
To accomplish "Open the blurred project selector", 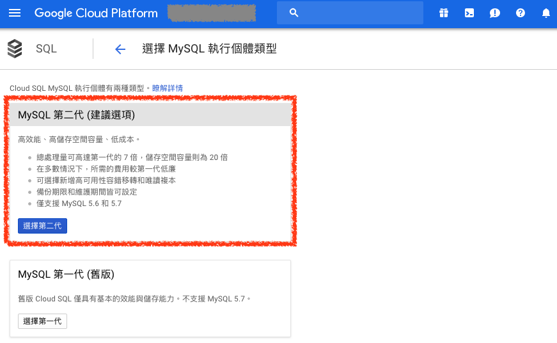I will (211, 13).
